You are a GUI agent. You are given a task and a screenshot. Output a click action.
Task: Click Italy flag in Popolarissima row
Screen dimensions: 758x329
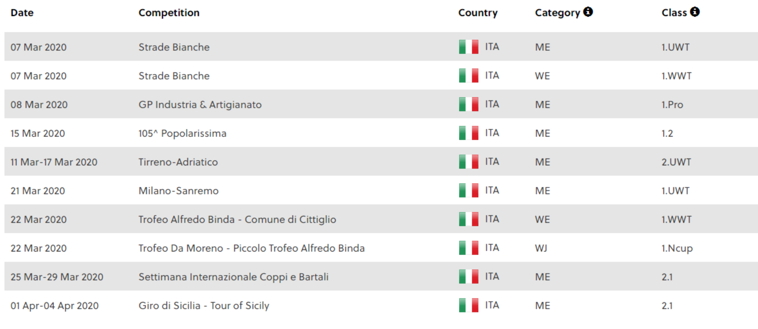pos(469,133)
